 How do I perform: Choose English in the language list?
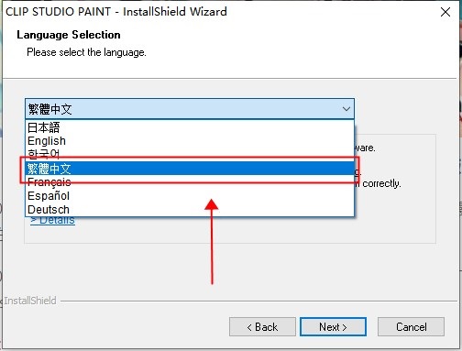tap(190, 141)
